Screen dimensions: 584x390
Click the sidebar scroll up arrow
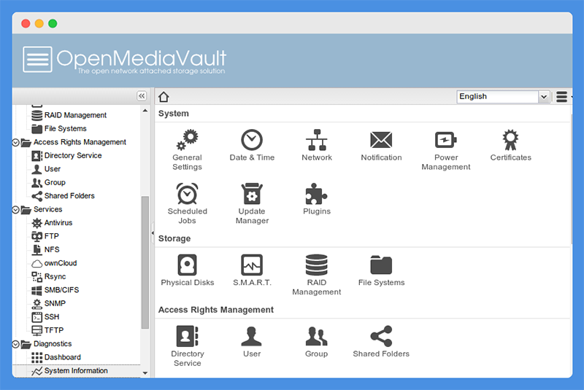pos(145,111)
